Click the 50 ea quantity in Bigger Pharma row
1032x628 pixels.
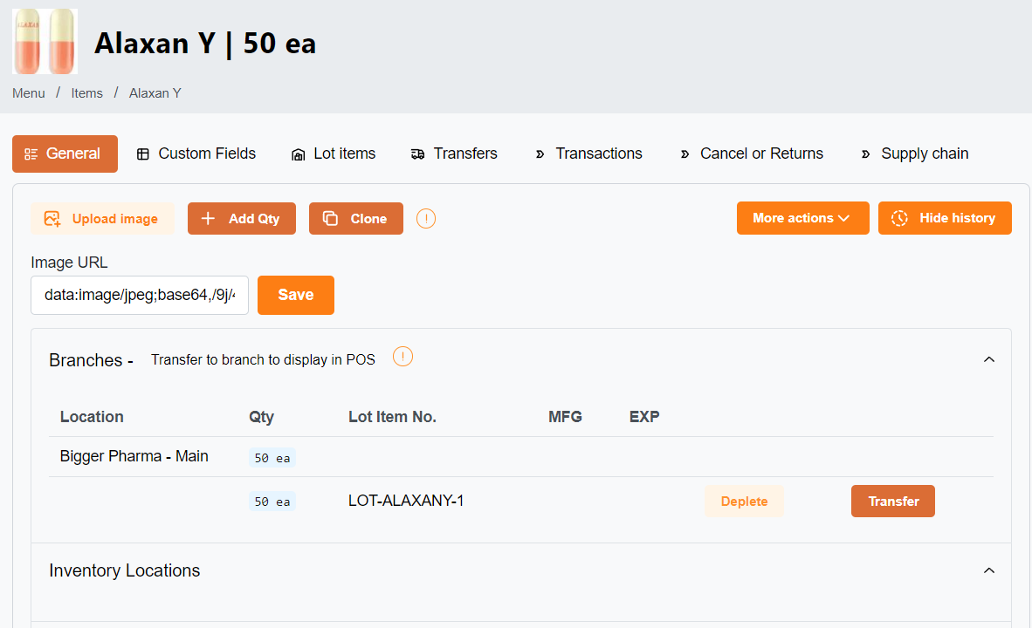tap(272, 458)
